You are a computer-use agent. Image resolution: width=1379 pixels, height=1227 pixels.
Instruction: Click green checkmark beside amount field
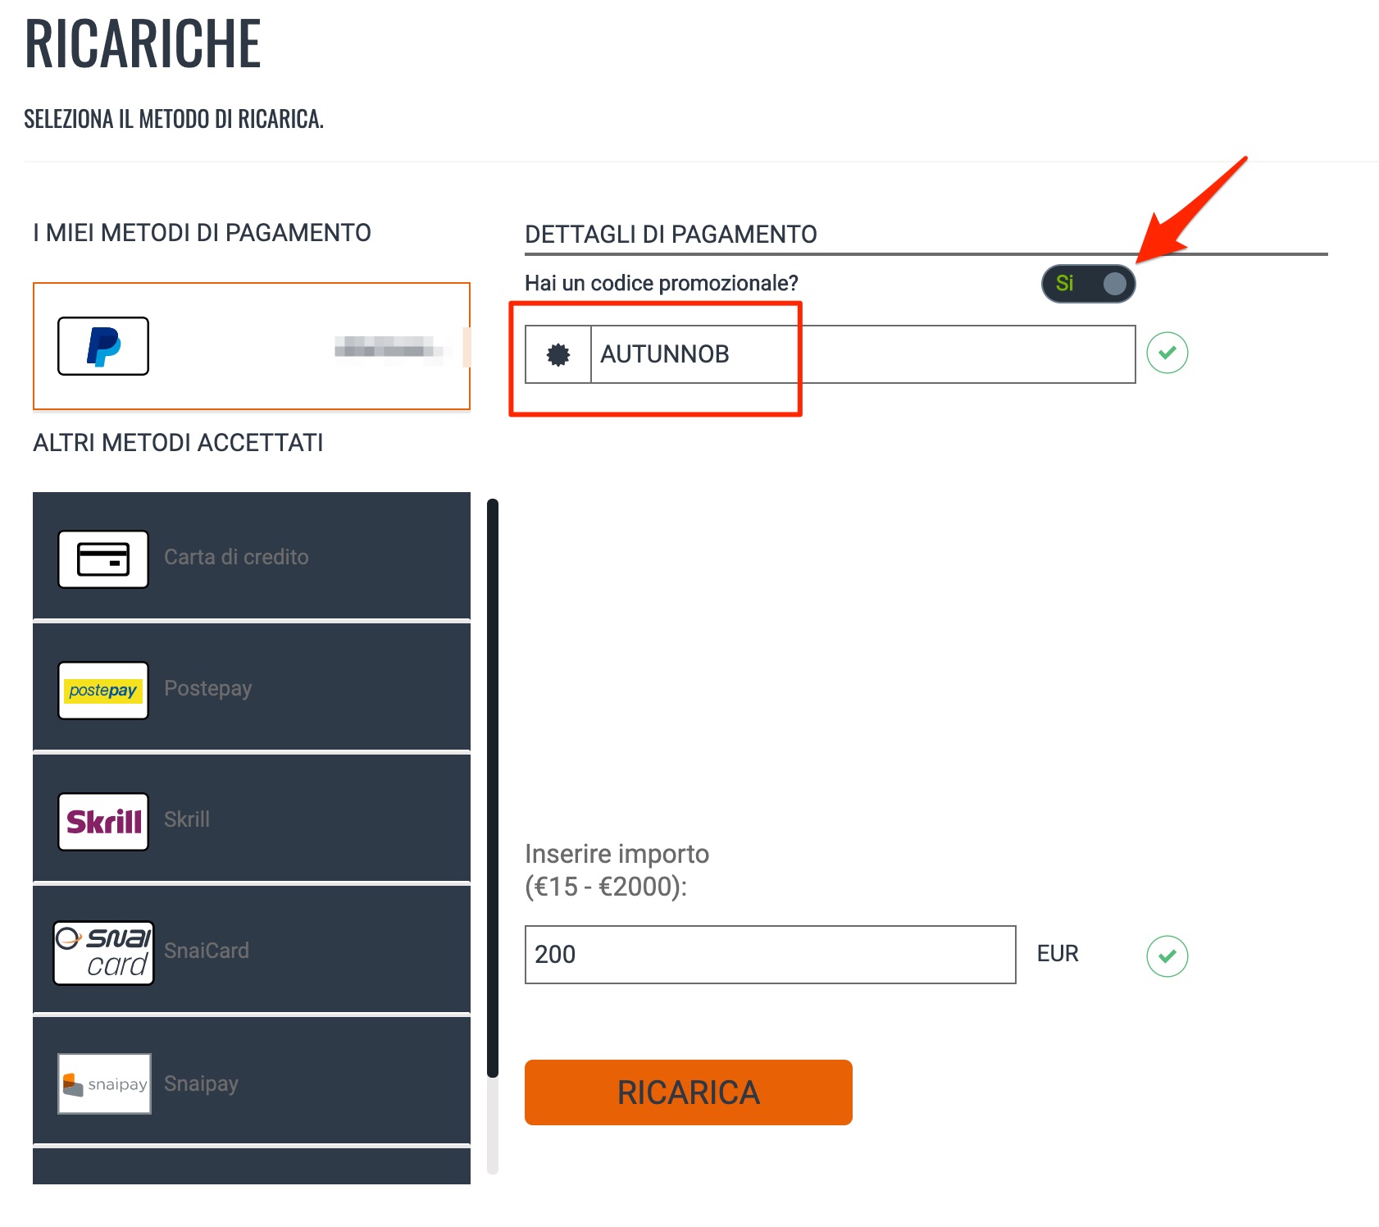[1167, 956]
